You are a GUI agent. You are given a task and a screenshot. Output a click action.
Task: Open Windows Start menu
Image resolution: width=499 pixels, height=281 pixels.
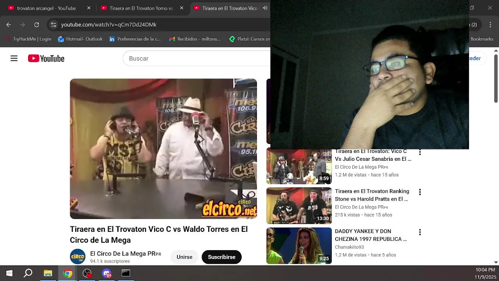tap(9, 273)
